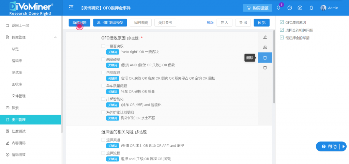Click the heart favorite icon
Viewport: 349px width, 164px height.
click(265, 68)
